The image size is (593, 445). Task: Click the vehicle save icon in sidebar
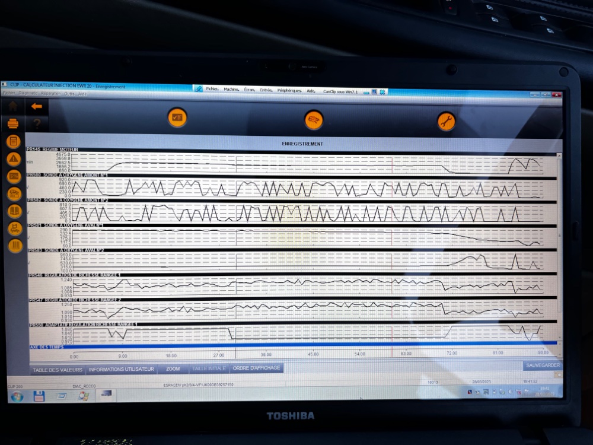point(14,228)
